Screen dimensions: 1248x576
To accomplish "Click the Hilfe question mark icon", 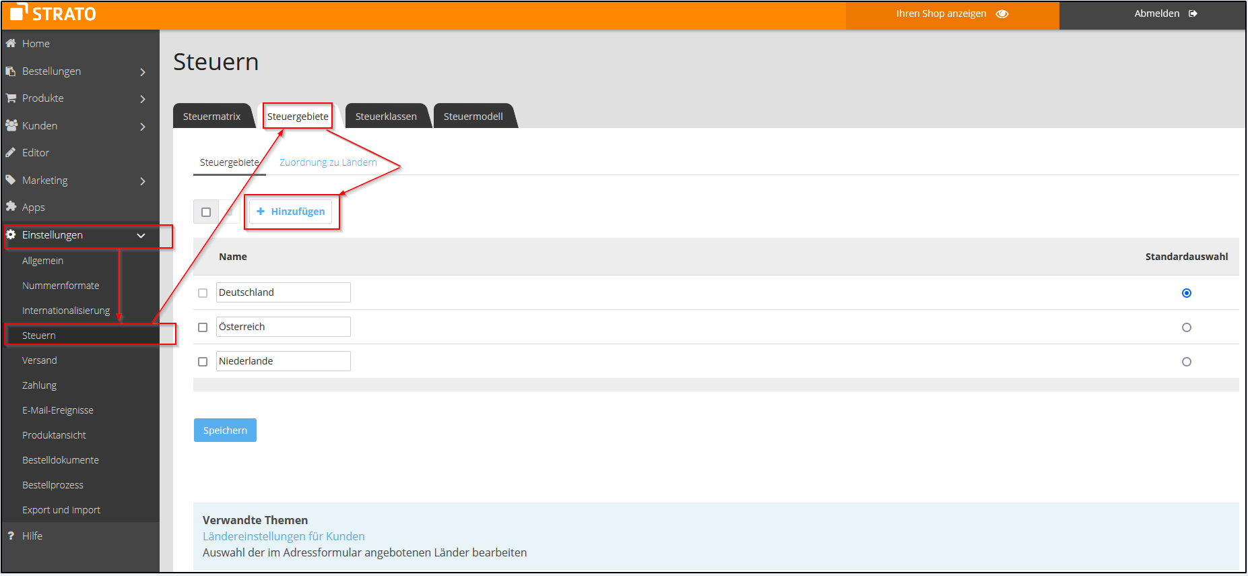I will click(x=11, y=536).
